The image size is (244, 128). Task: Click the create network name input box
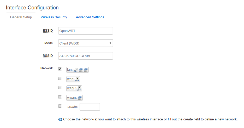tap(90, 107)
